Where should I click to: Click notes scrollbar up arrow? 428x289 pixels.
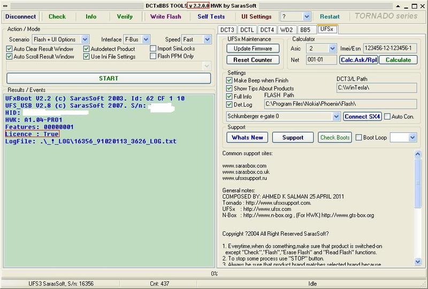coord(418,154)
